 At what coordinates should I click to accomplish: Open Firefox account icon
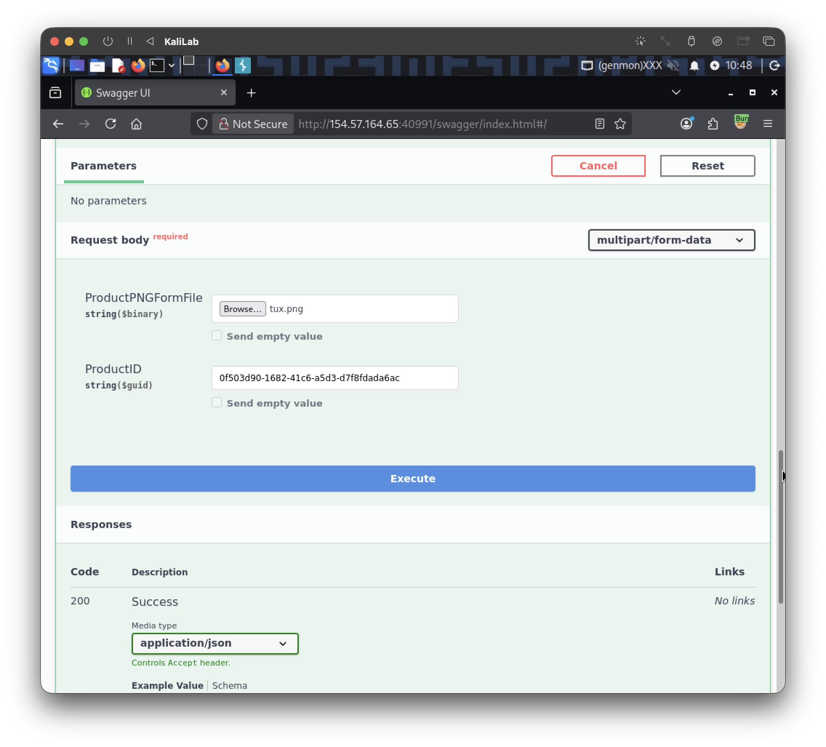pos(686,123)
